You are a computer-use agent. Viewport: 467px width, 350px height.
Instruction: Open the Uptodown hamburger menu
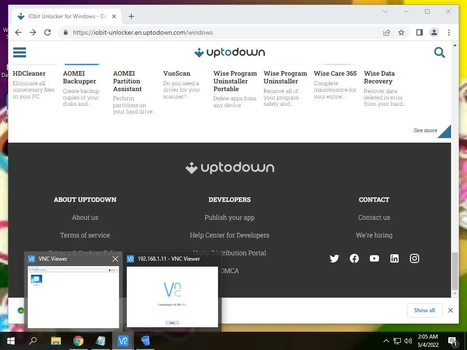pyautogui.click(x=19, y=52)
